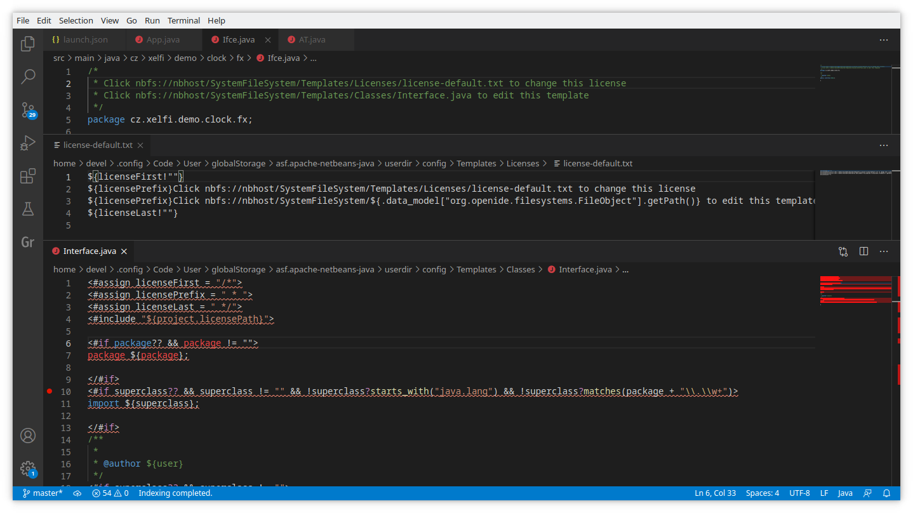Open the Run and Debug view
Viewport: 913px width, 513px height.
(x=28, y=143)
